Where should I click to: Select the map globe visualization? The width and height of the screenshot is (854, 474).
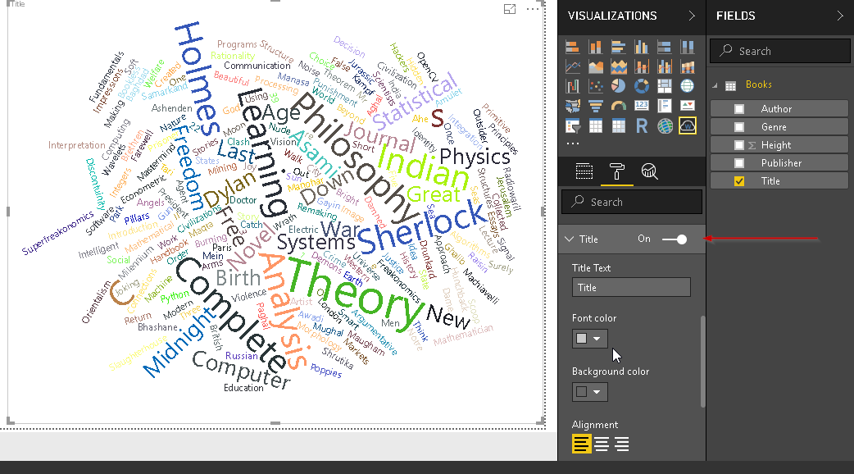pos(688,86)
